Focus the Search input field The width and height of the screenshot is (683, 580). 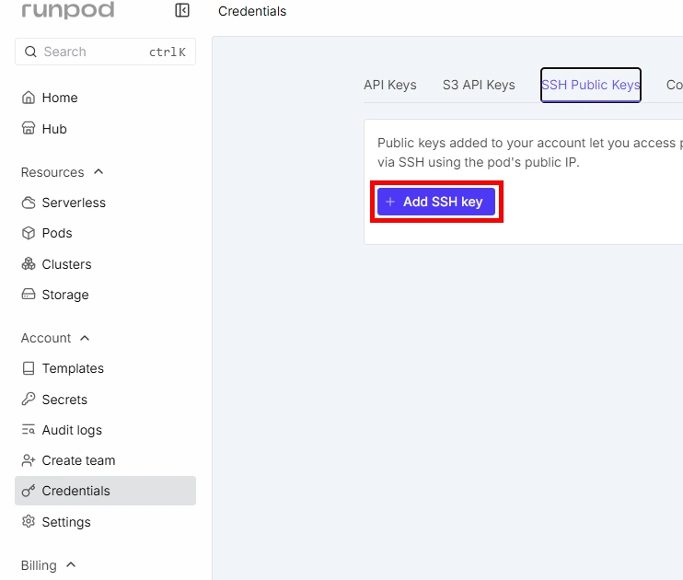coord(105,52)
